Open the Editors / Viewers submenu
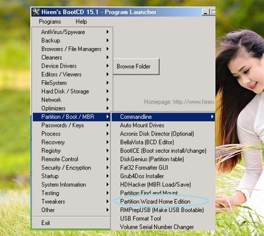 [x=71, y=74]
